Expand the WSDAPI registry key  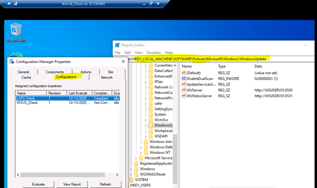[x=146, y=136]
